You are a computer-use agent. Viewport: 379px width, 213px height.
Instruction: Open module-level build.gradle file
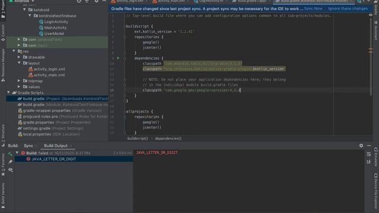click(63, 105)
